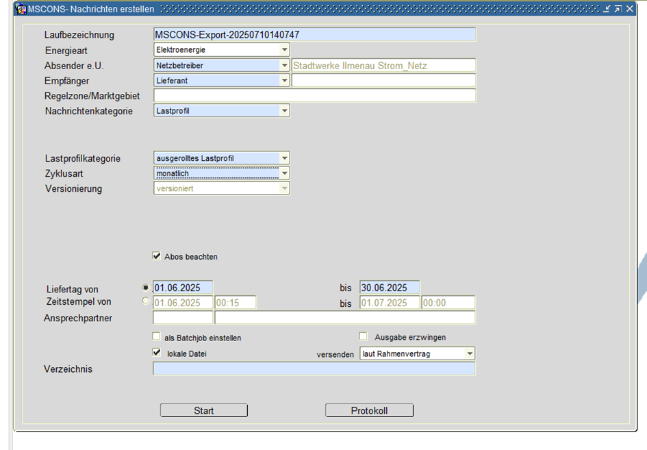Viewport: 647px width, 450px height.
Task: Open the Empfänger dropdown showing Lieferant
Action: tap(284, 81)
